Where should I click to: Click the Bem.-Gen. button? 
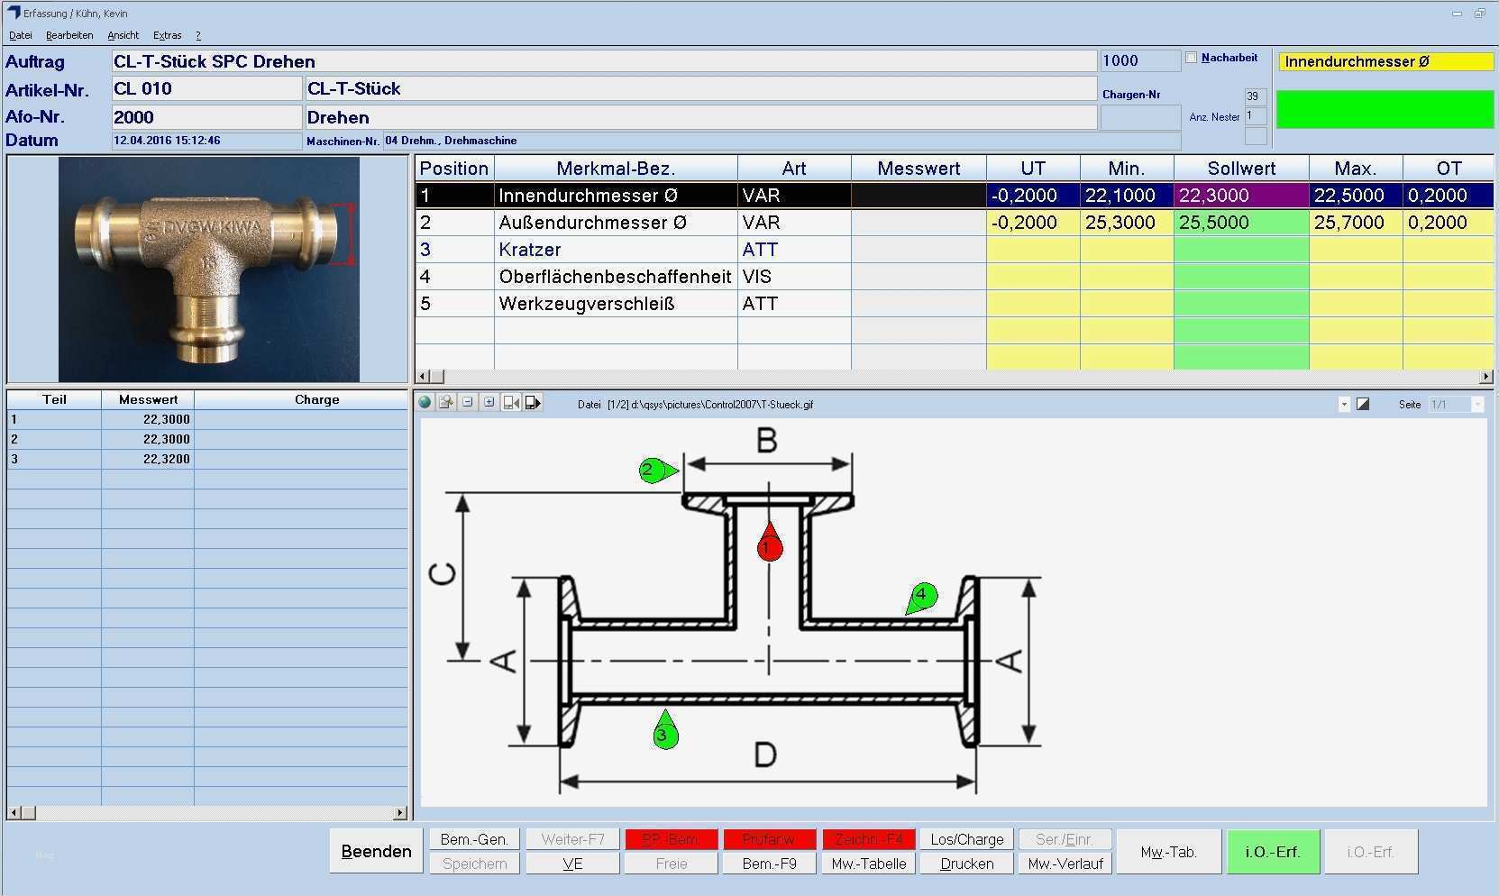coord(474,839)
